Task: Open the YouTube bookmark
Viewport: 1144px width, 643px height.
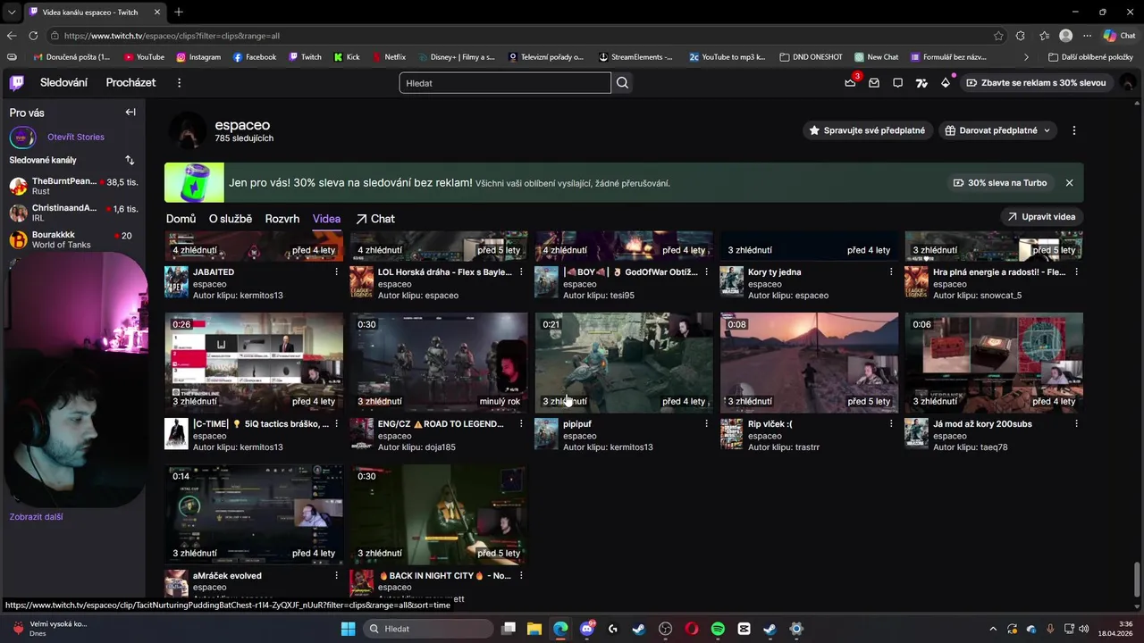Action: (x=144, y=57)
